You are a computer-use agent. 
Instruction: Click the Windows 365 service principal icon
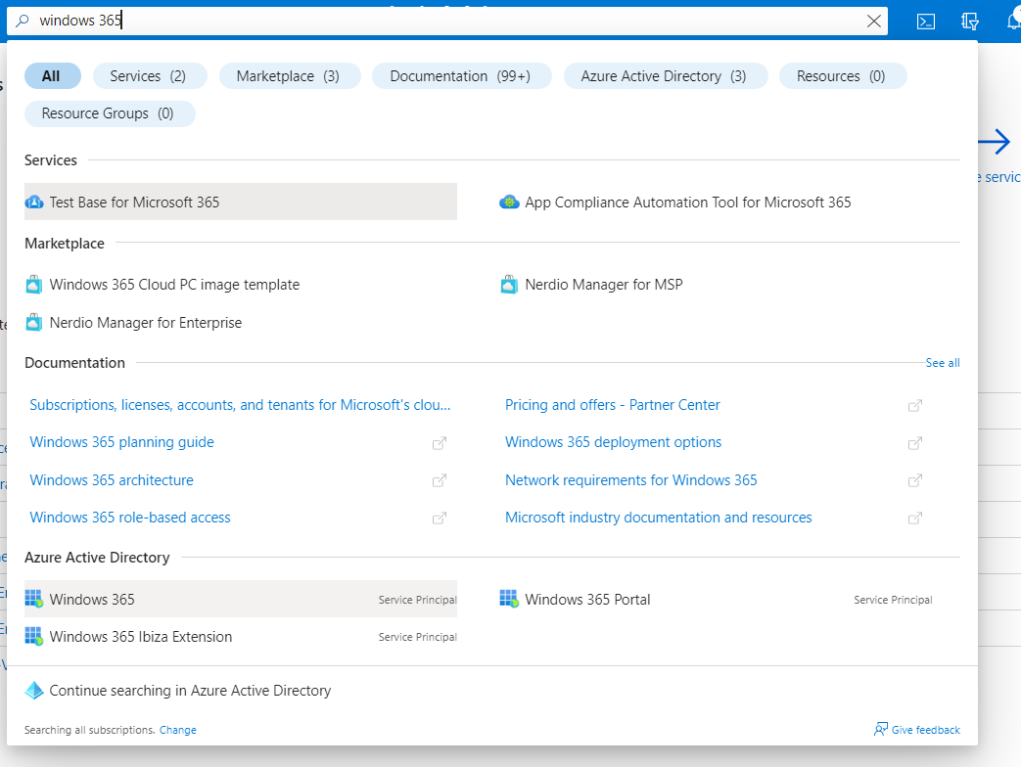point(34,599)
